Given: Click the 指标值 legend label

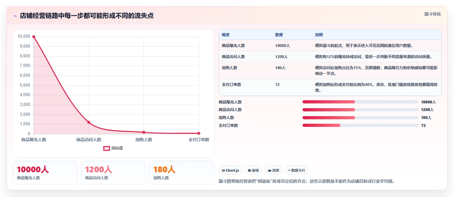Looking at the screenshot, I should click(117, 148).
